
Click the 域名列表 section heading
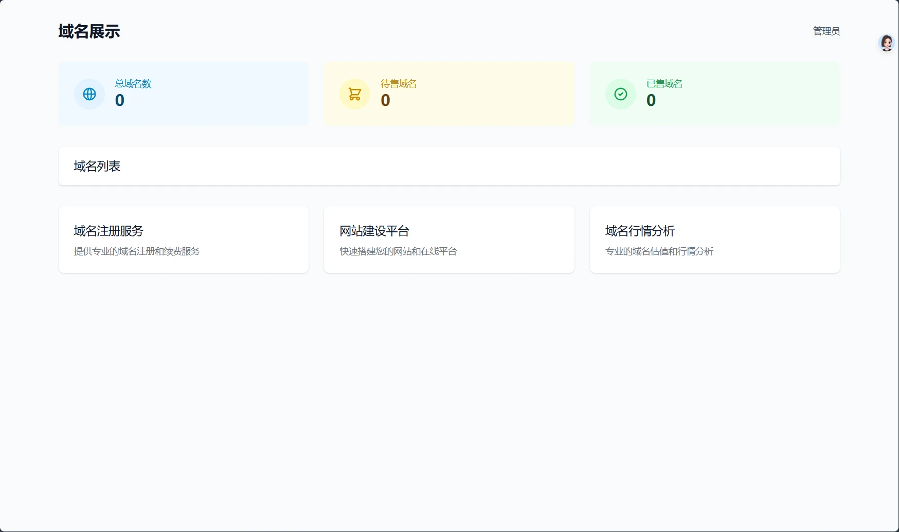click(x=97, y=166)
